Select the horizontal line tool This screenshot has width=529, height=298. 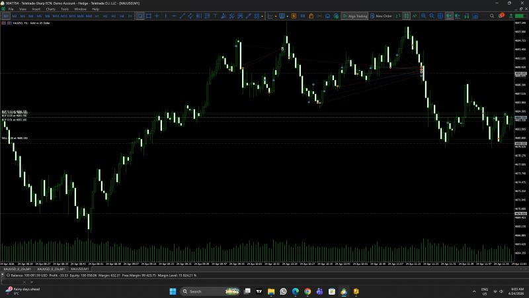(x=174, y=16)
